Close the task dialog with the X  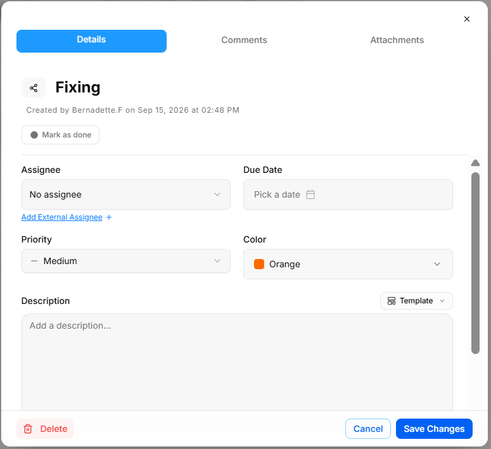(x=466, y=19)
